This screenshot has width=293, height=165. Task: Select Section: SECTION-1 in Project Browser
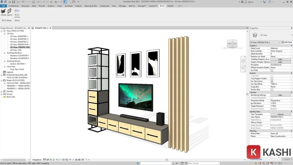pyautogui.click(x=18, y=64)
